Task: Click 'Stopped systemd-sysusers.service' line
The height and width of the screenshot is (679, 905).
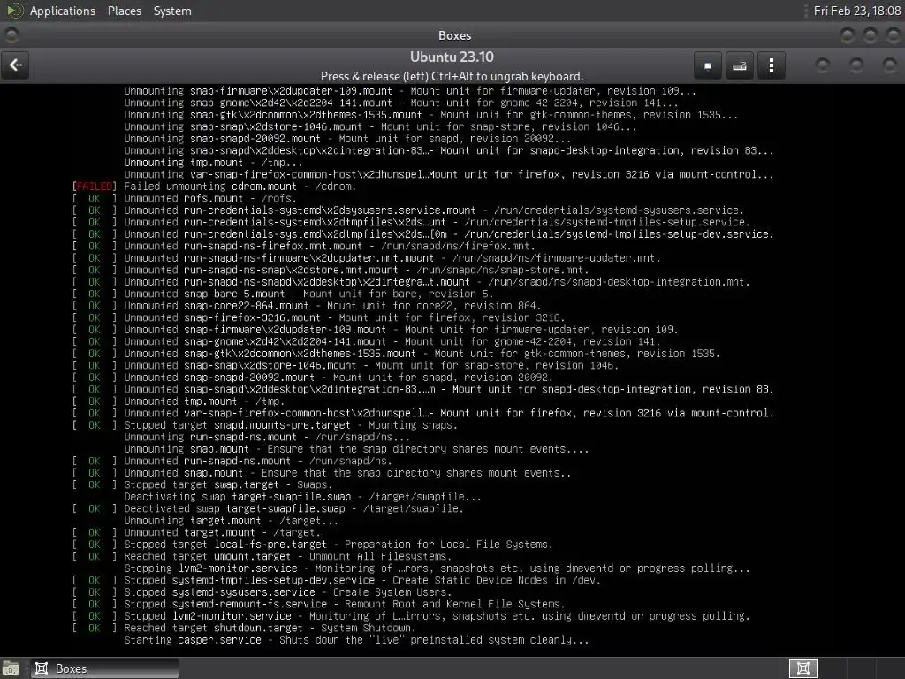Action: 288,592
